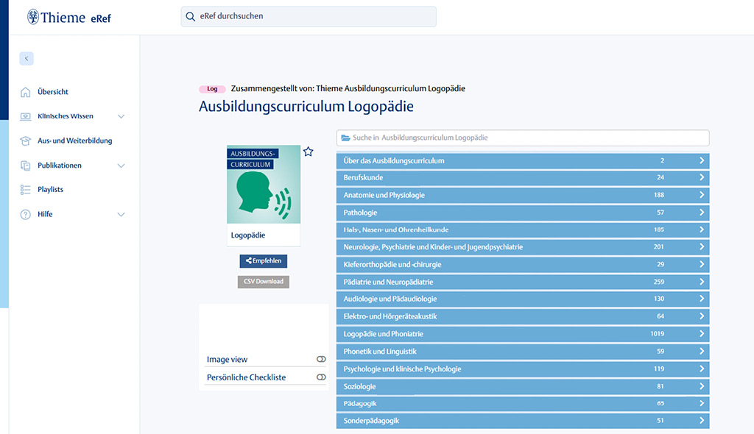Expand Kieferorthopädie und -chirurgie chevron

click(702, 264)
